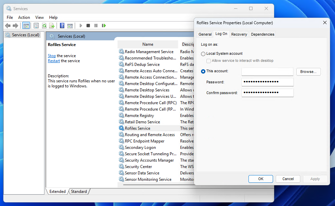The width and height of the screenshot is (335, 206).
Task: Click the gear icon beside RPC Endpoint Mapper
Action: tap(121, 141)
